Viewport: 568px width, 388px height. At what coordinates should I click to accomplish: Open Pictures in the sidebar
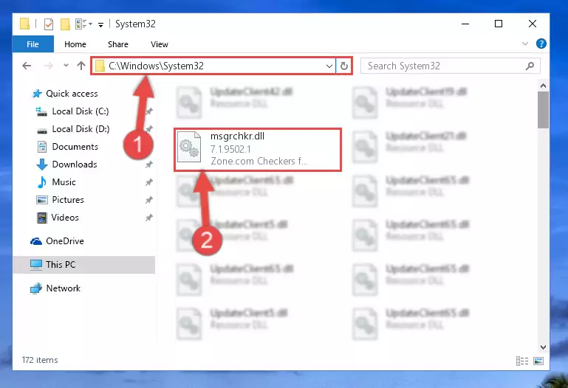[x=68, y=200]
